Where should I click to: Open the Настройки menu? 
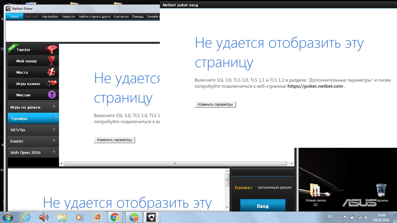tap(50, 17)
